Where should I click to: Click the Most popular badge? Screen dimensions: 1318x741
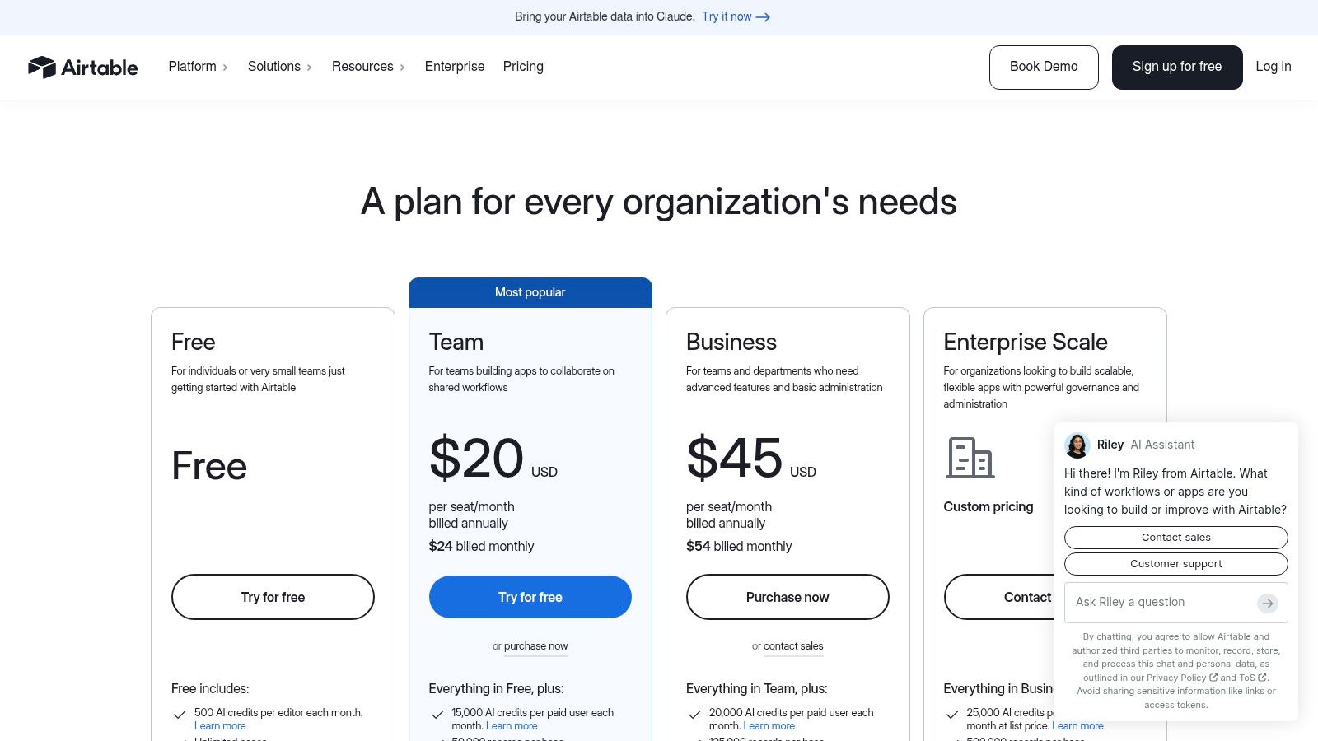[530, 292]
